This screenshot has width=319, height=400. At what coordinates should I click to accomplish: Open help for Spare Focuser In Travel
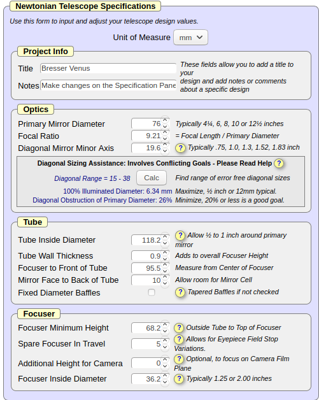(179, 339)
